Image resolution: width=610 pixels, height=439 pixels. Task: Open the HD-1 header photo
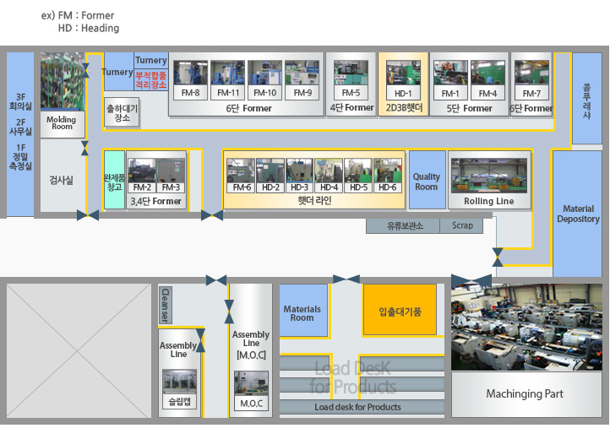403,73
